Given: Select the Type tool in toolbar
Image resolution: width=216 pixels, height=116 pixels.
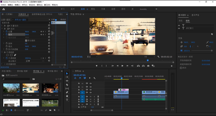Looking at the screenshot, I should 67,100.
